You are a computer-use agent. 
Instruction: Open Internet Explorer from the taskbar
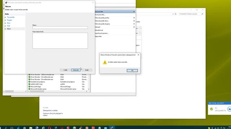(x=43, y=128)
